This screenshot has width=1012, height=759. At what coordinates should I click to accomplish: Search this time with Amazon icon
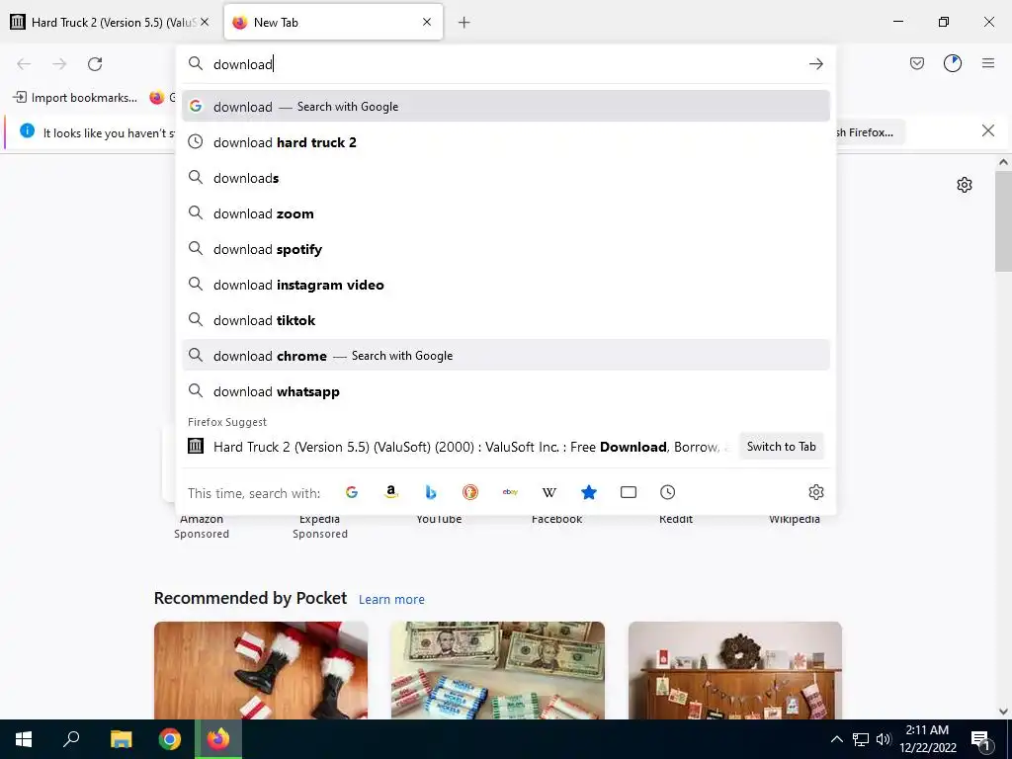[x=391, y=492]
